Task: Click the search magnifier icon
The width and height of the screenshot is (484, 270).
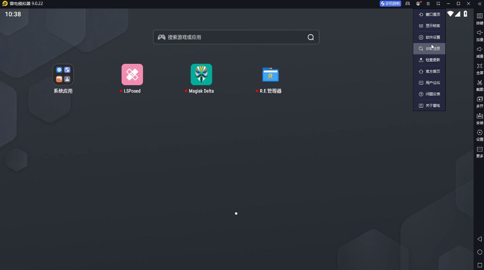Action: (x=311, y=37)
